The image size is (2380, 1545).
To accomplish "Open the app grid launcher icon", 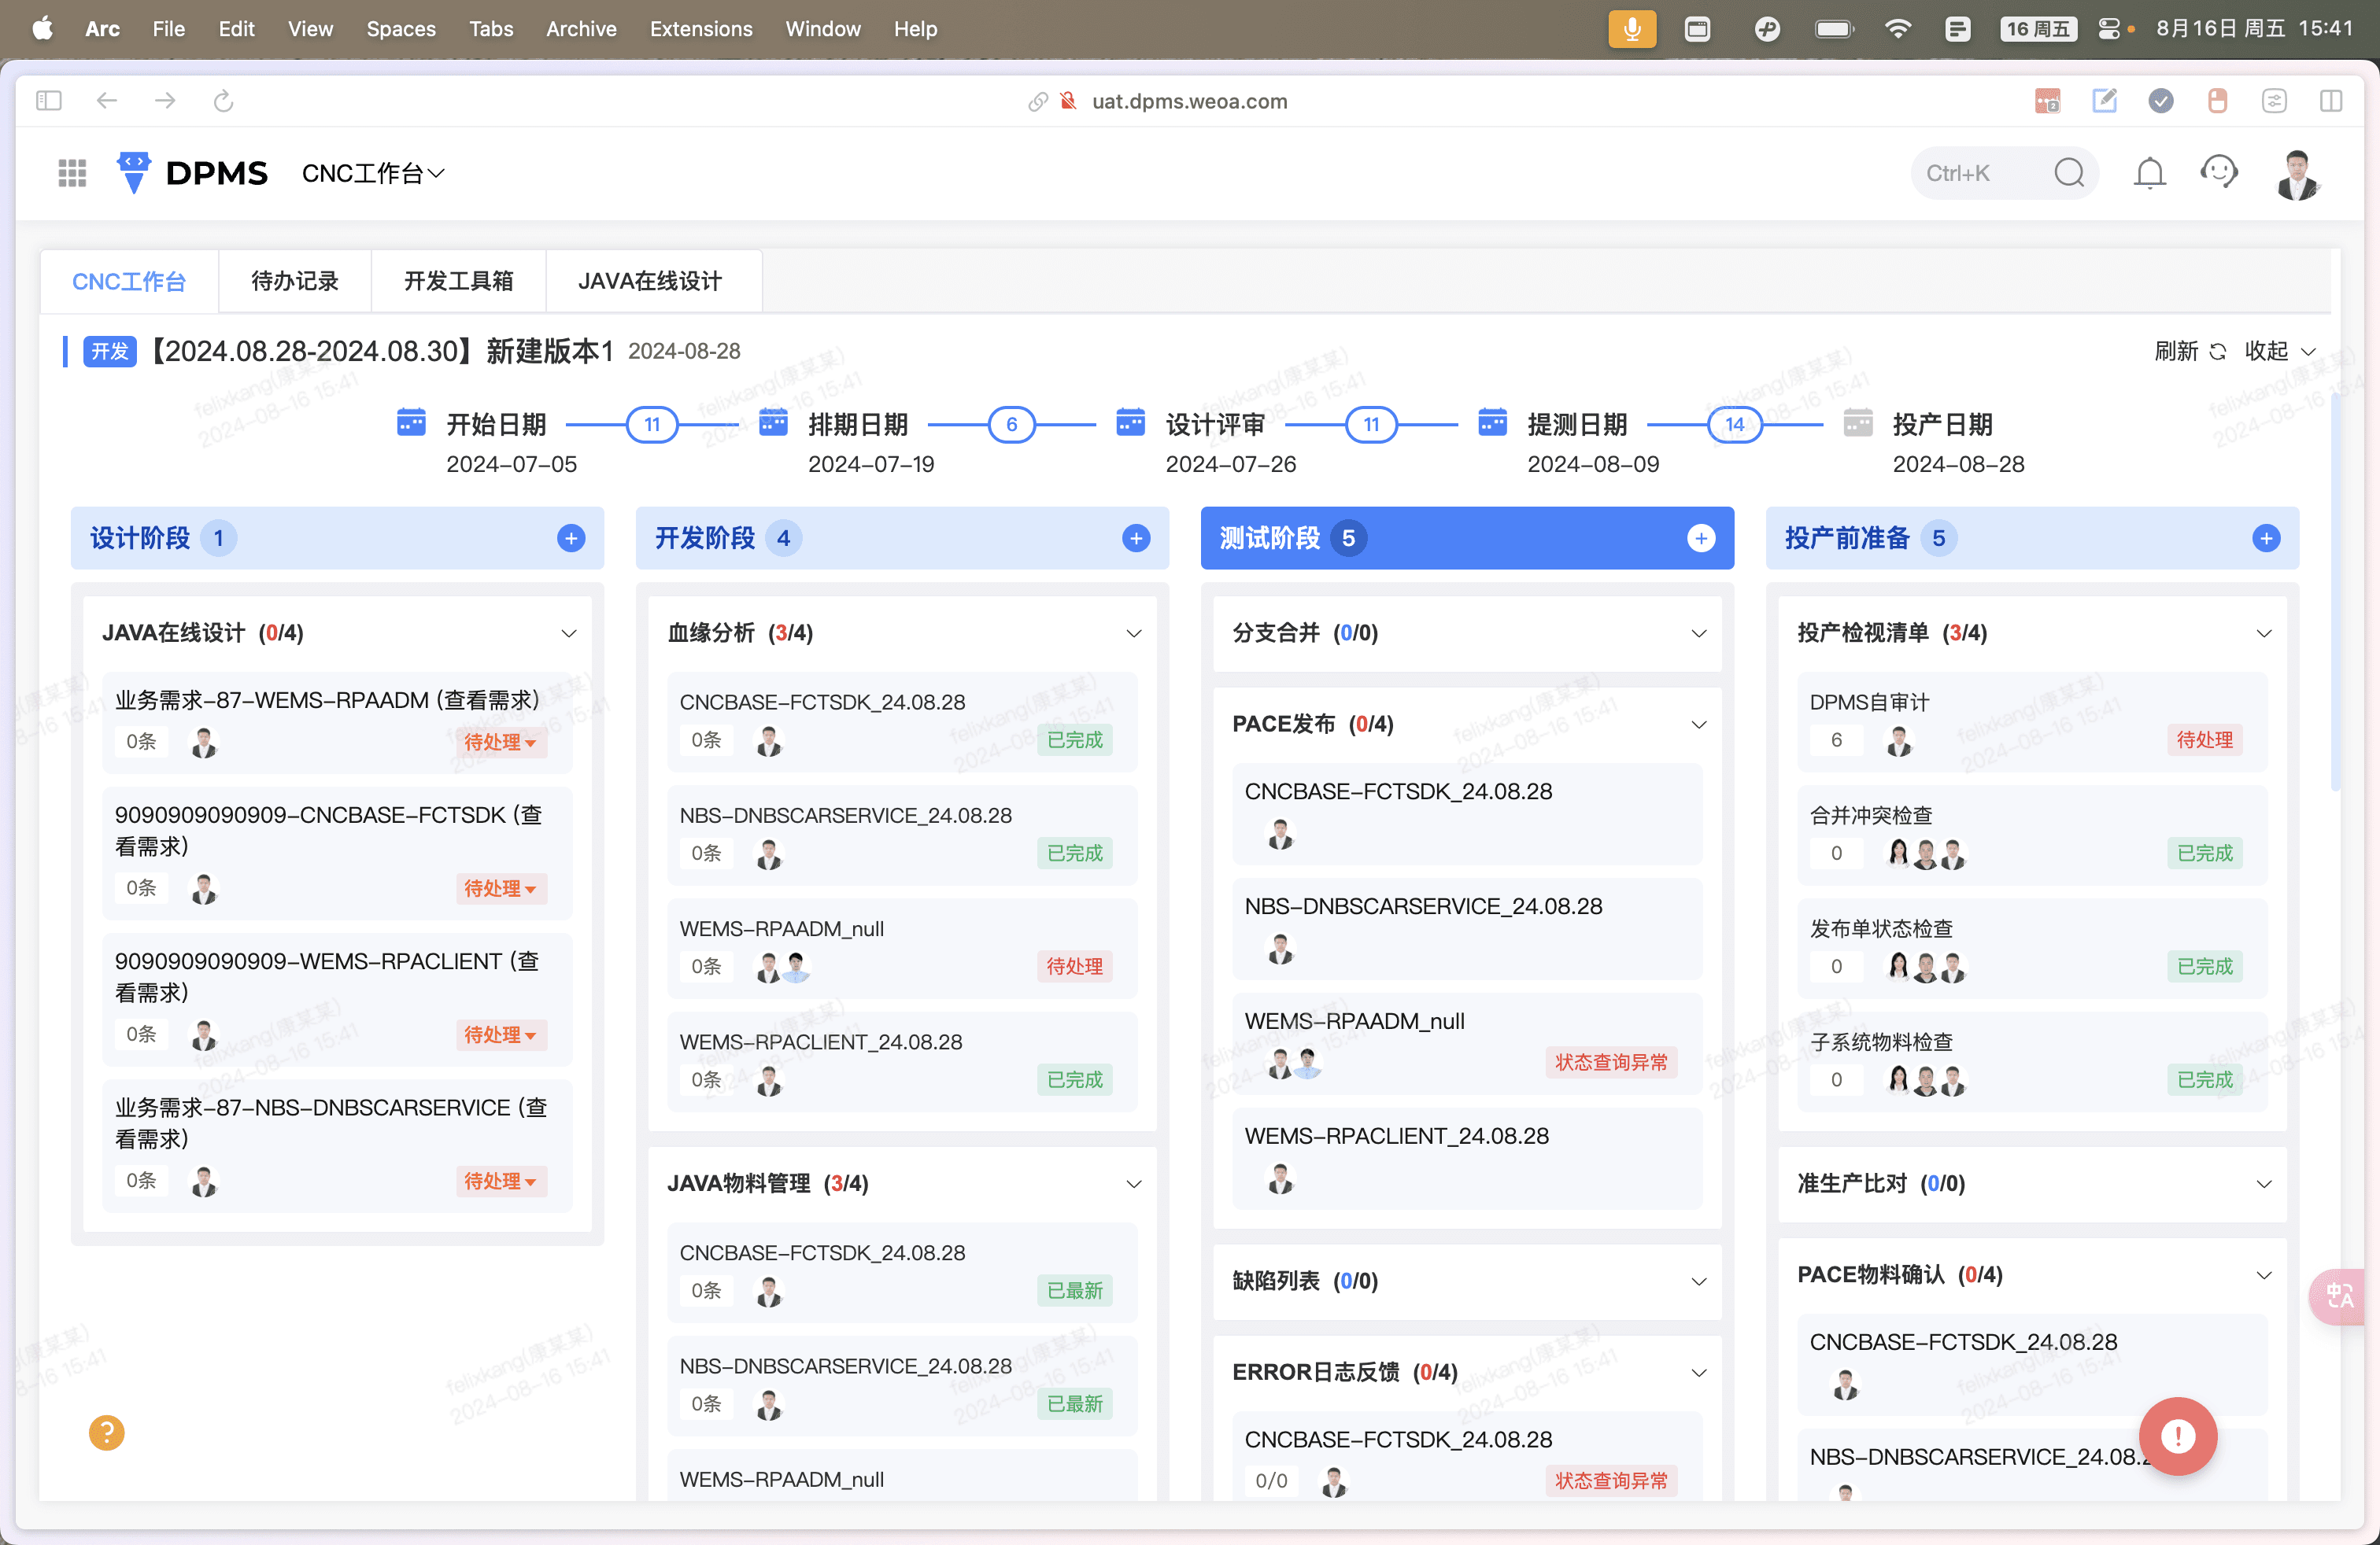I will click(x=72, y=173).
